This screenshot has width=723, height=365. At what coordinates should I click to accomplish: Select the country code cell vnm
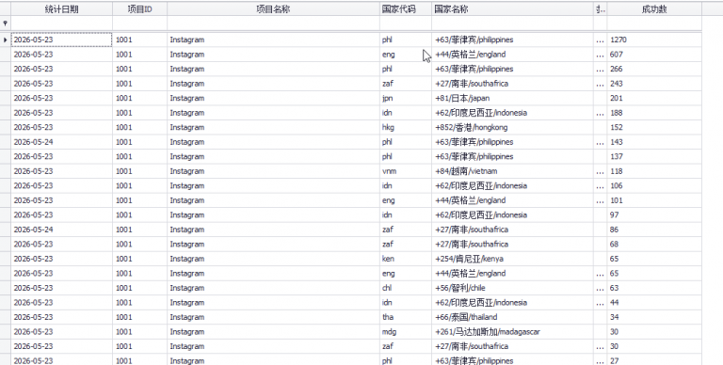tap(406, 171)
